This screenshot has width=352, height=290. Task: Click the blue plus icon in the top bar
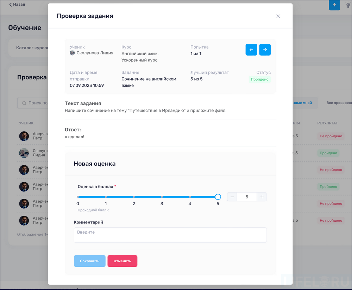[x=334, y=5]
